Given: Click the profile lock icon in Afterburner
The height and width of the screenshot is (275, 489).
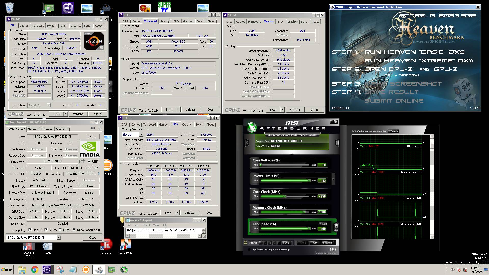Looking at the screenshot, I should coord(246,243).
